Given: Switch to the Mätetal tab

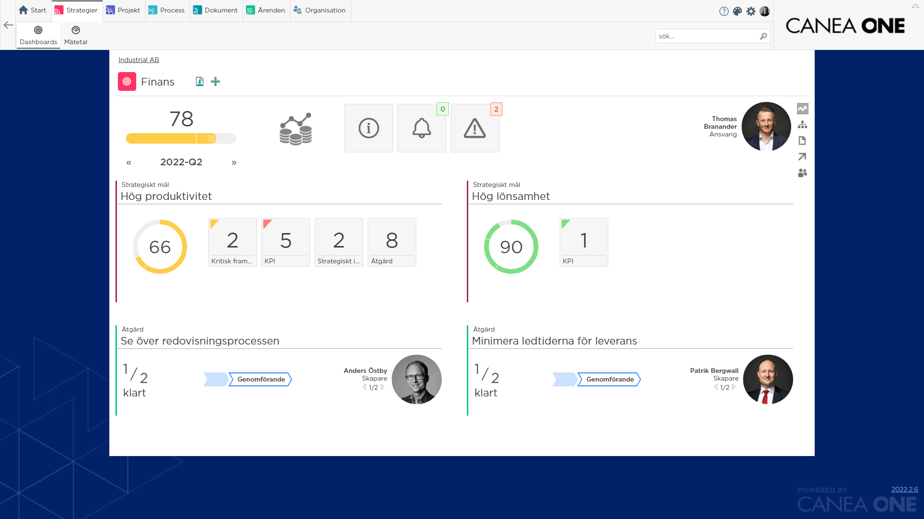Looking at the screenshot, I should pos(76,36).
